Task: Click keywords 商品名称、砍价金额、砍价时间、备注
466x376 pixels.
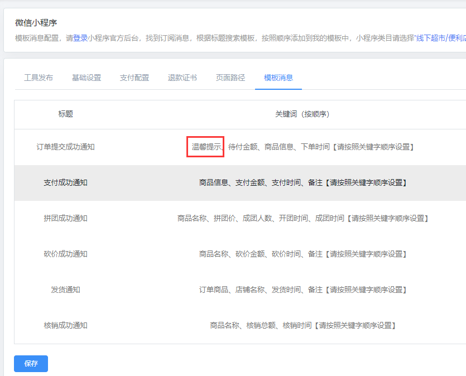Action: click(x=302, y=254)
